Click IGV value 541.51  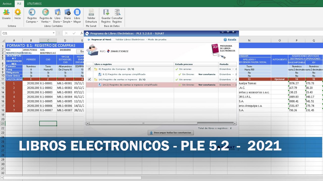coord(314,101)
